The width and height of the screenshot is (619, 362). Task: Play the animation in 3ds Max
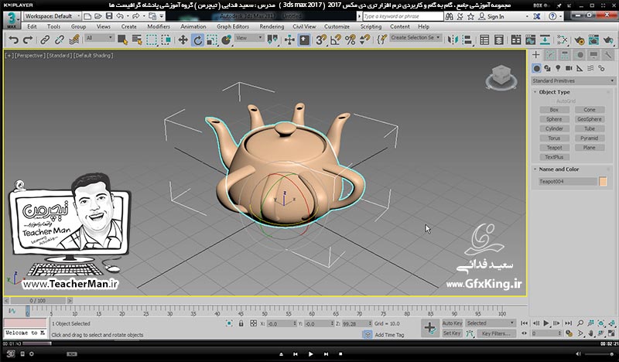[x=546, y=323]
